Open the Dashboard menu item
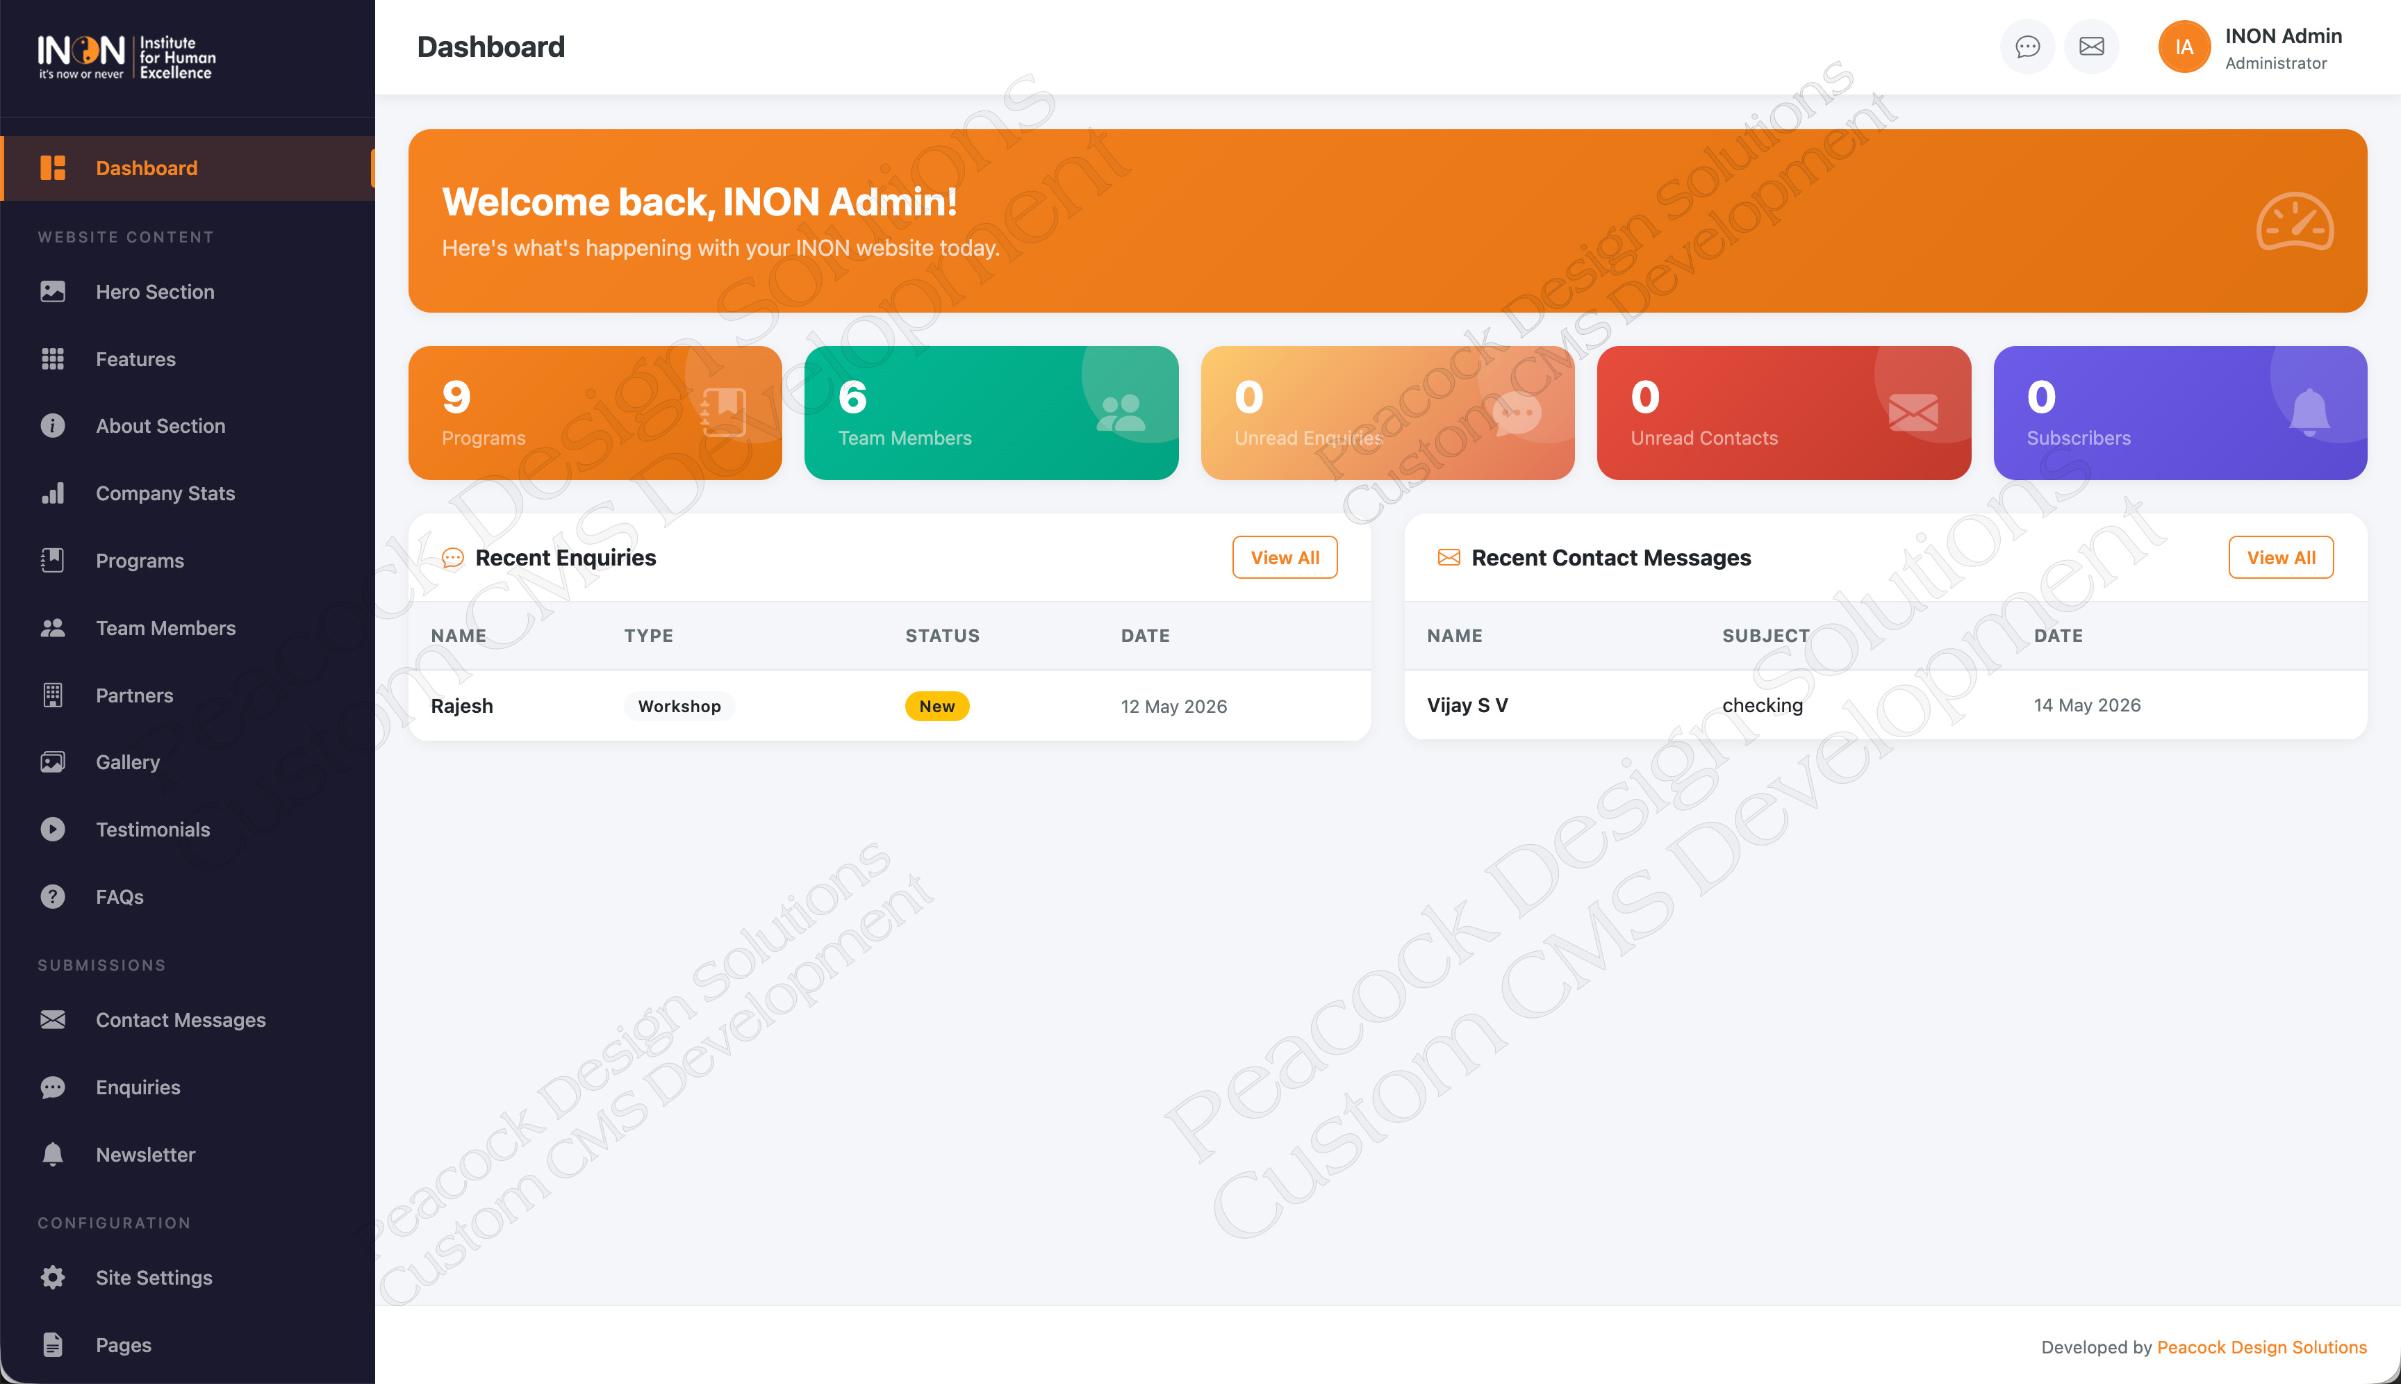Image resolution: width=2401 pixels, height=1384 pixels. tap(188, 168)
